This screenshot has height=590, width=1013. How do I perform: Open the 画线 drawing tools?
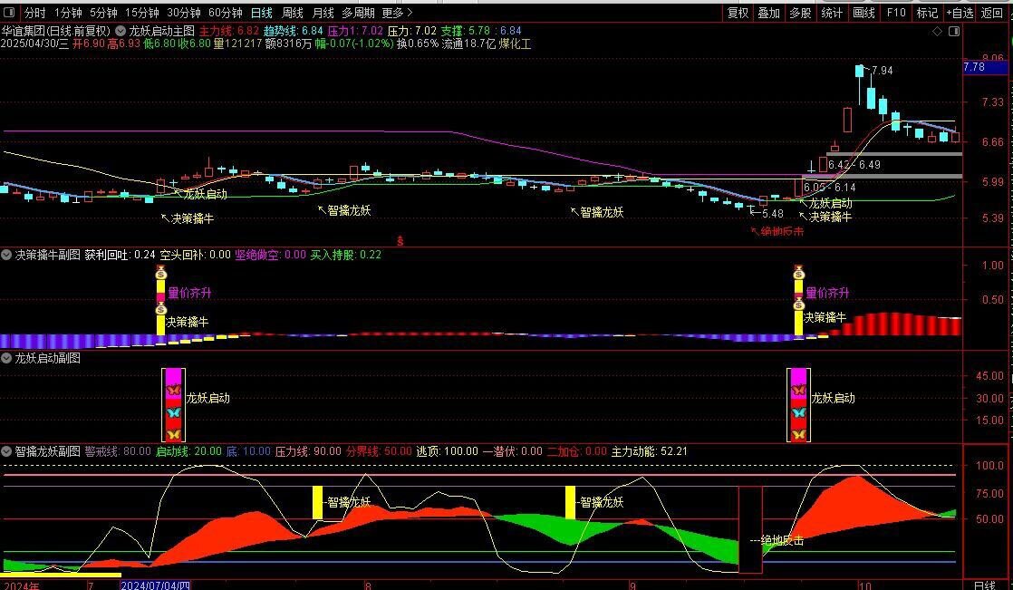[863, 13]
